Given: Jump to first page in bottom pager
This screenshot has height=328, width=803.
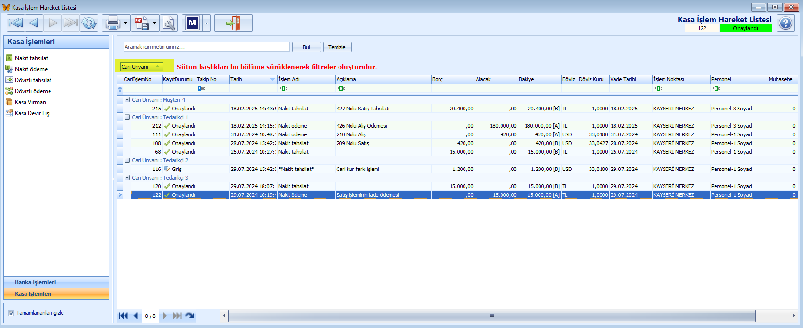Looking at the screenshot, I should (x=123, y=316).
